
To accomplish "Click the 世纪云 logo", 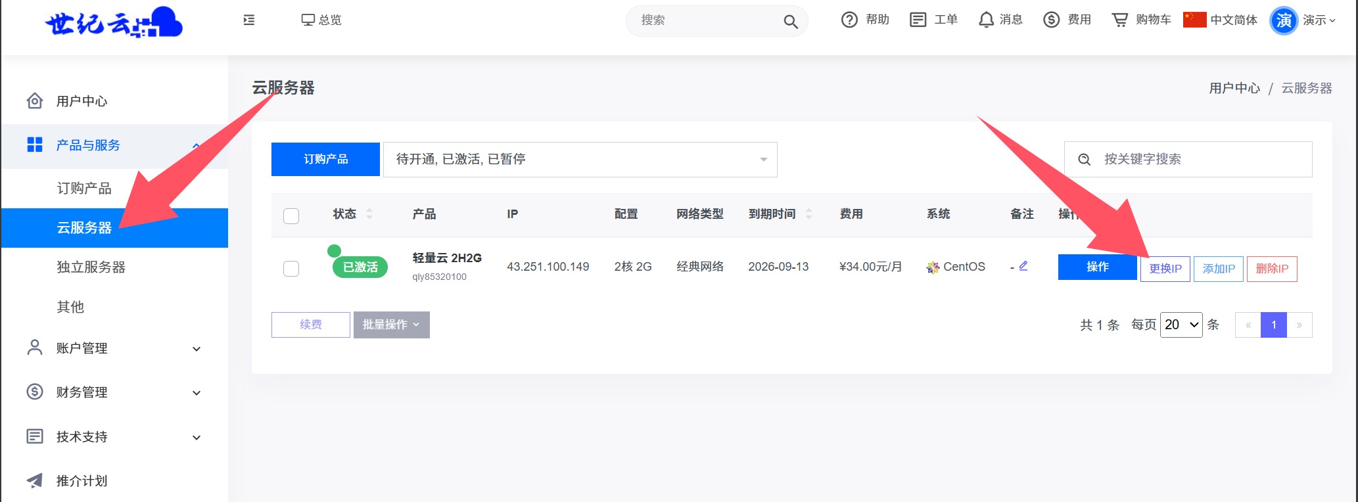I will 114,22.
